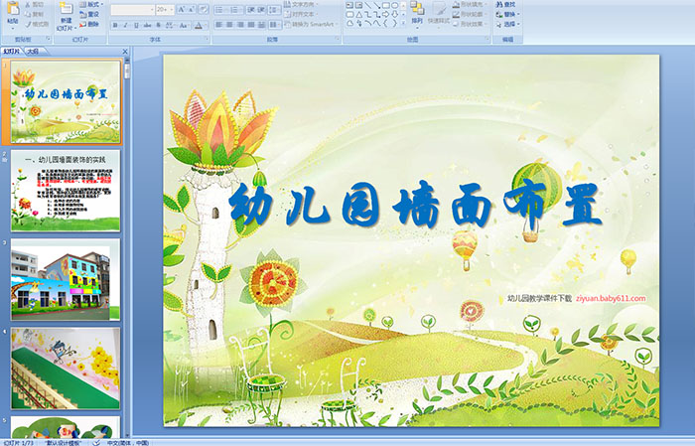Click the ziyuan.baby611.com link on slide
695x446 pixels.
point(611,298)
